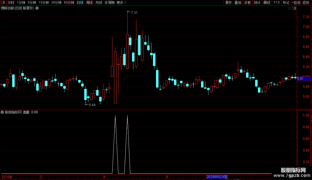Viewport: 312px width, 180px height.
Task: Select the 5分钟 period tab
Action: (x=32, y=2)
